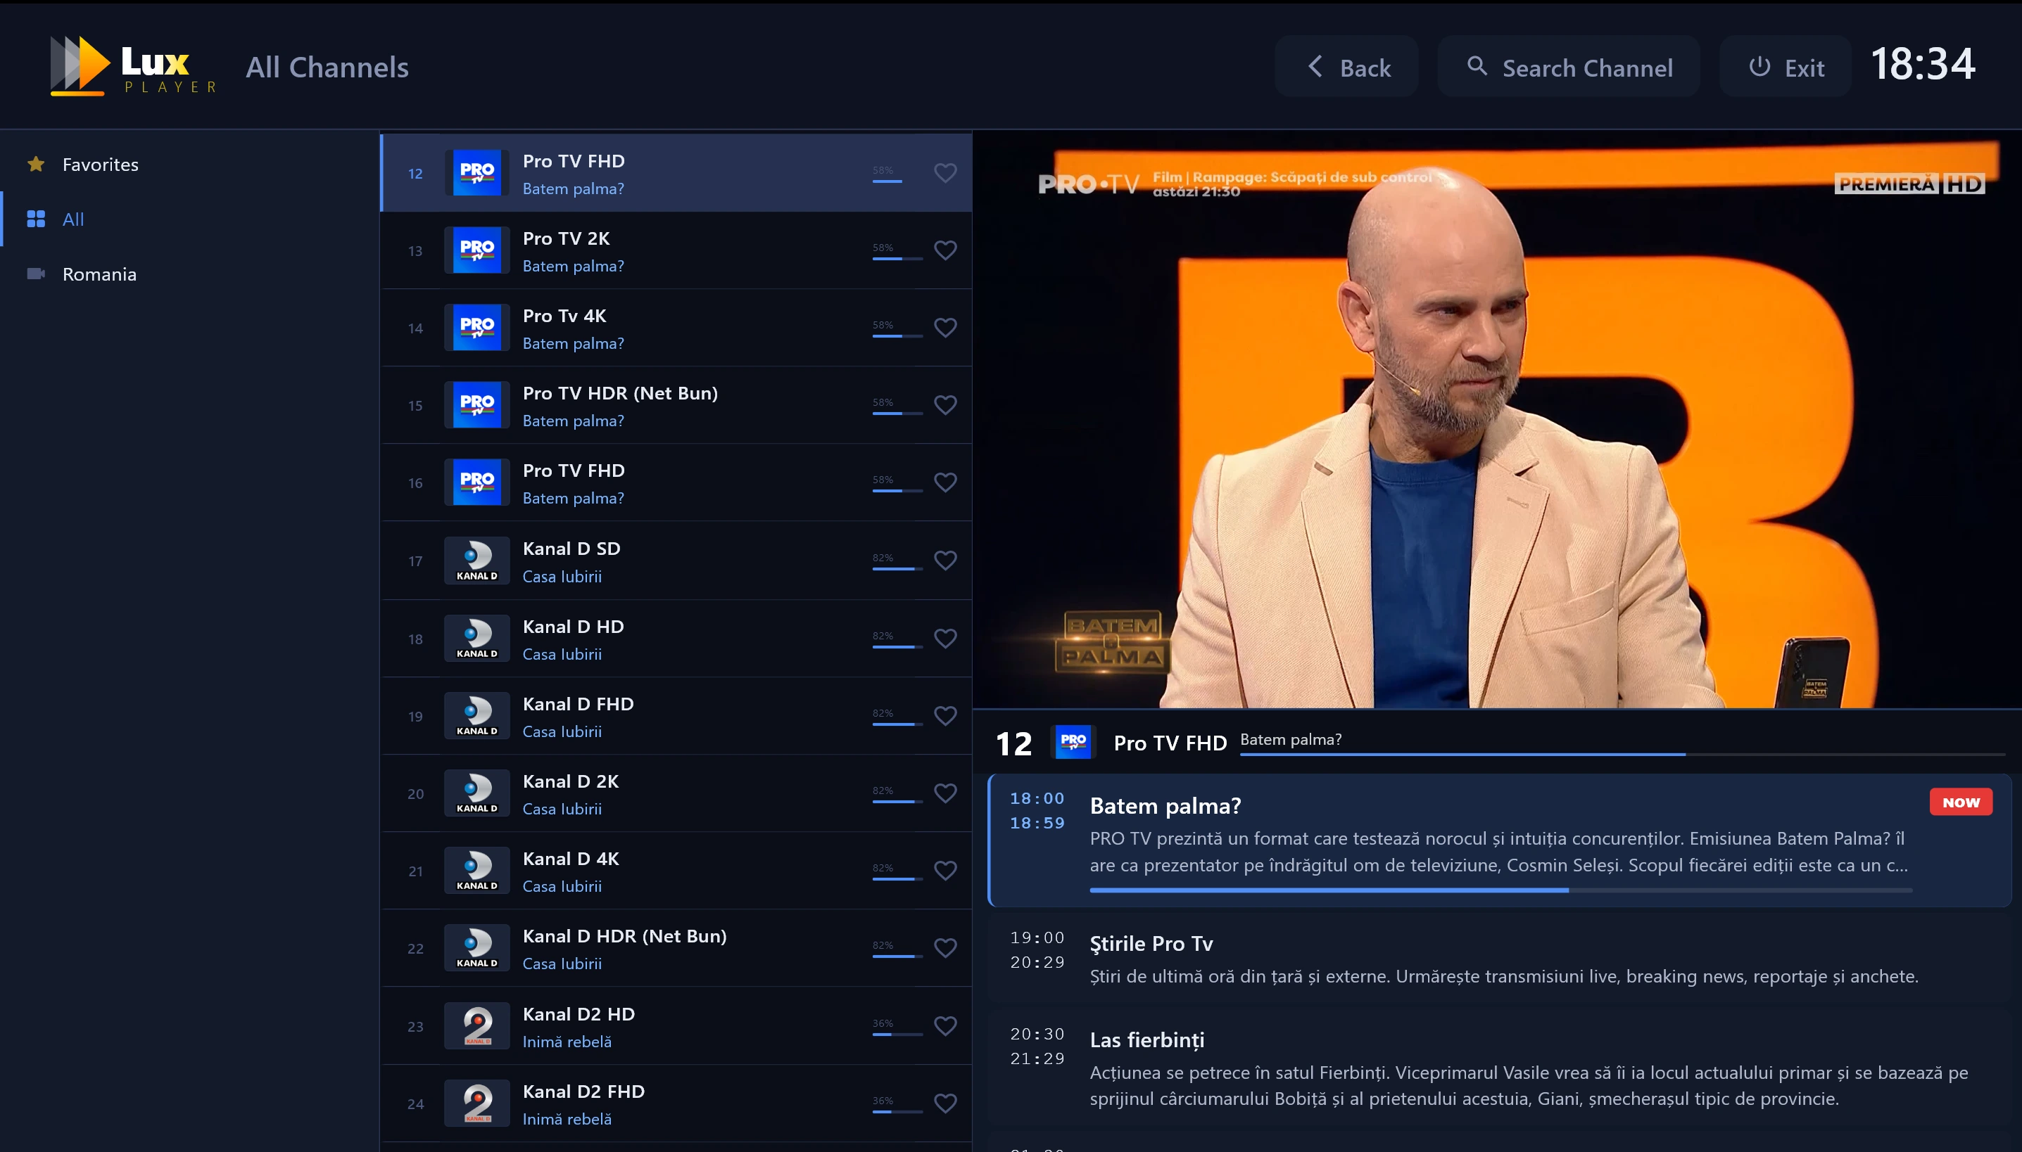
Task: Click heart icon on channel 16
Action: [x=945, y=482]
